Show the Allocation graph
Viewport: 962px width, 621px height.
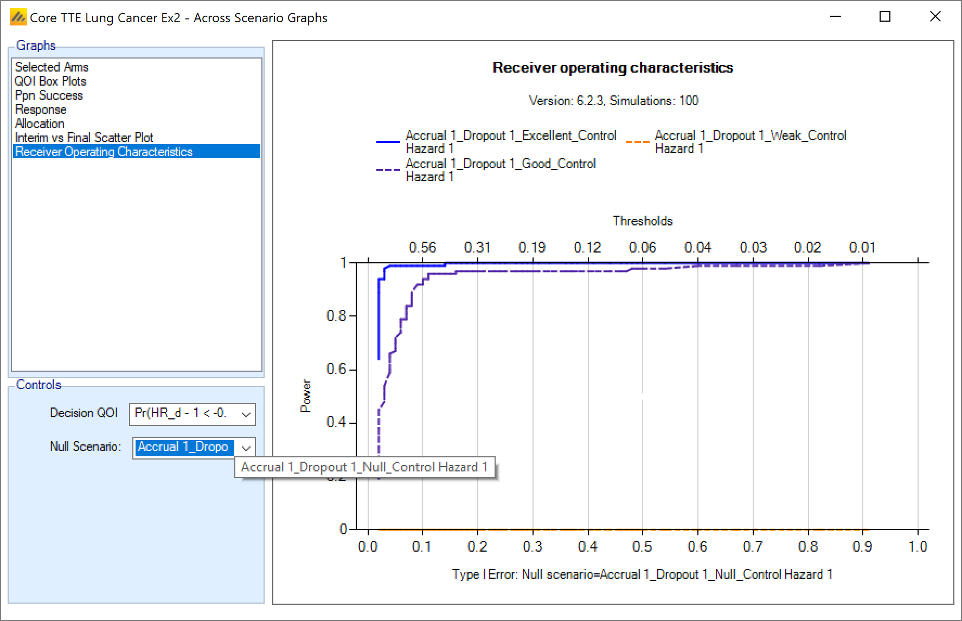click(40, 124)
